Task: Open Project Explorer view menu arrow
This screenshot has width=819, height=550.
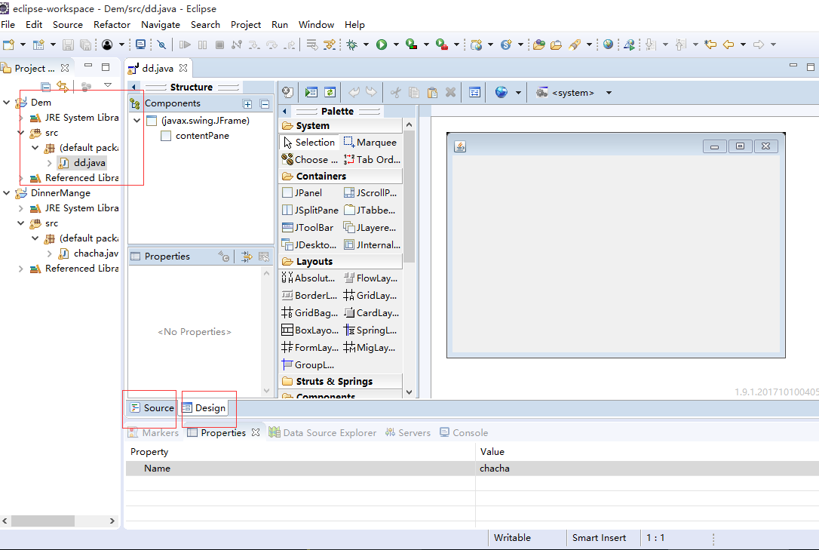Action: pyautogui.click(x=108, y=84)
